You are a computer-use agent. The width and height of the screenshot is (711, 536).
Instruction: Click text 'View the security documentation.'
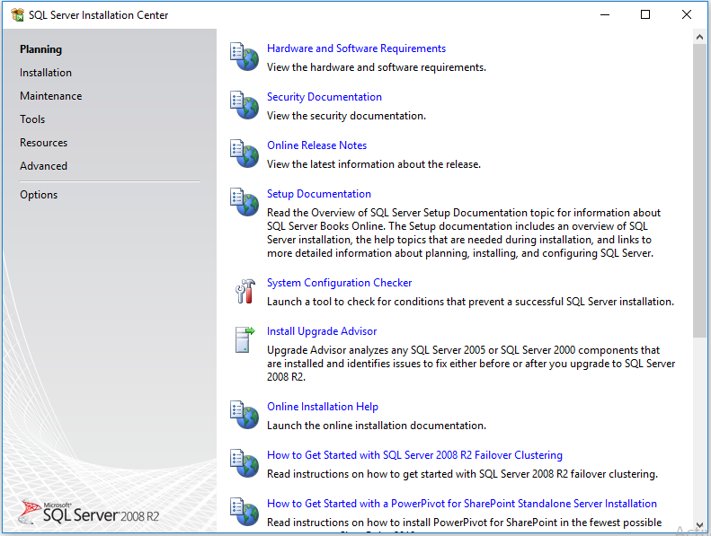tap(346, 116)
